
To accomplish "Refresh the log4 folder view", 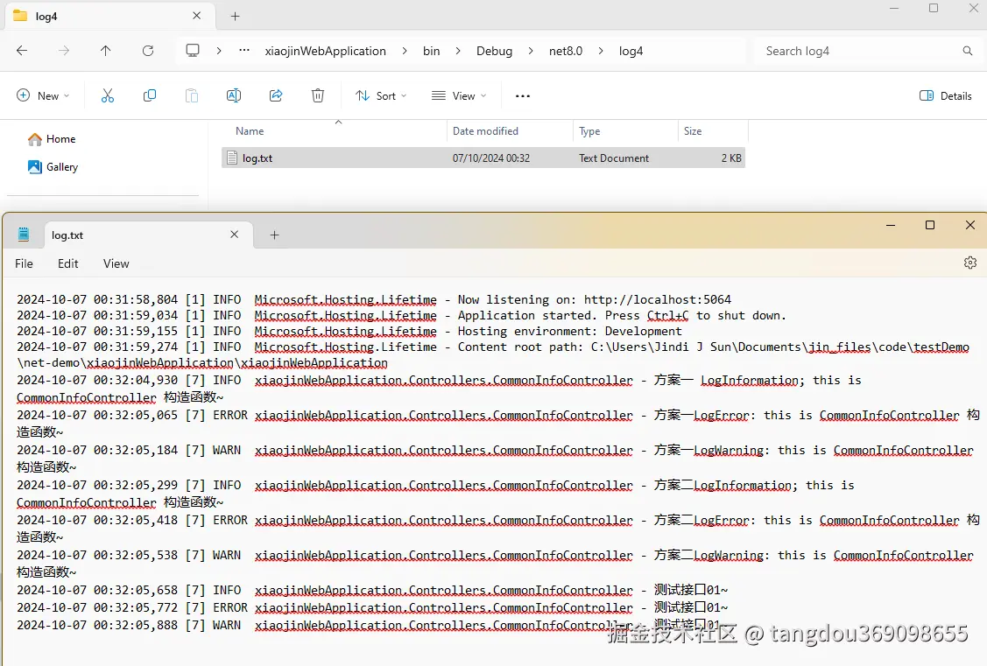I will click(148, 51).
